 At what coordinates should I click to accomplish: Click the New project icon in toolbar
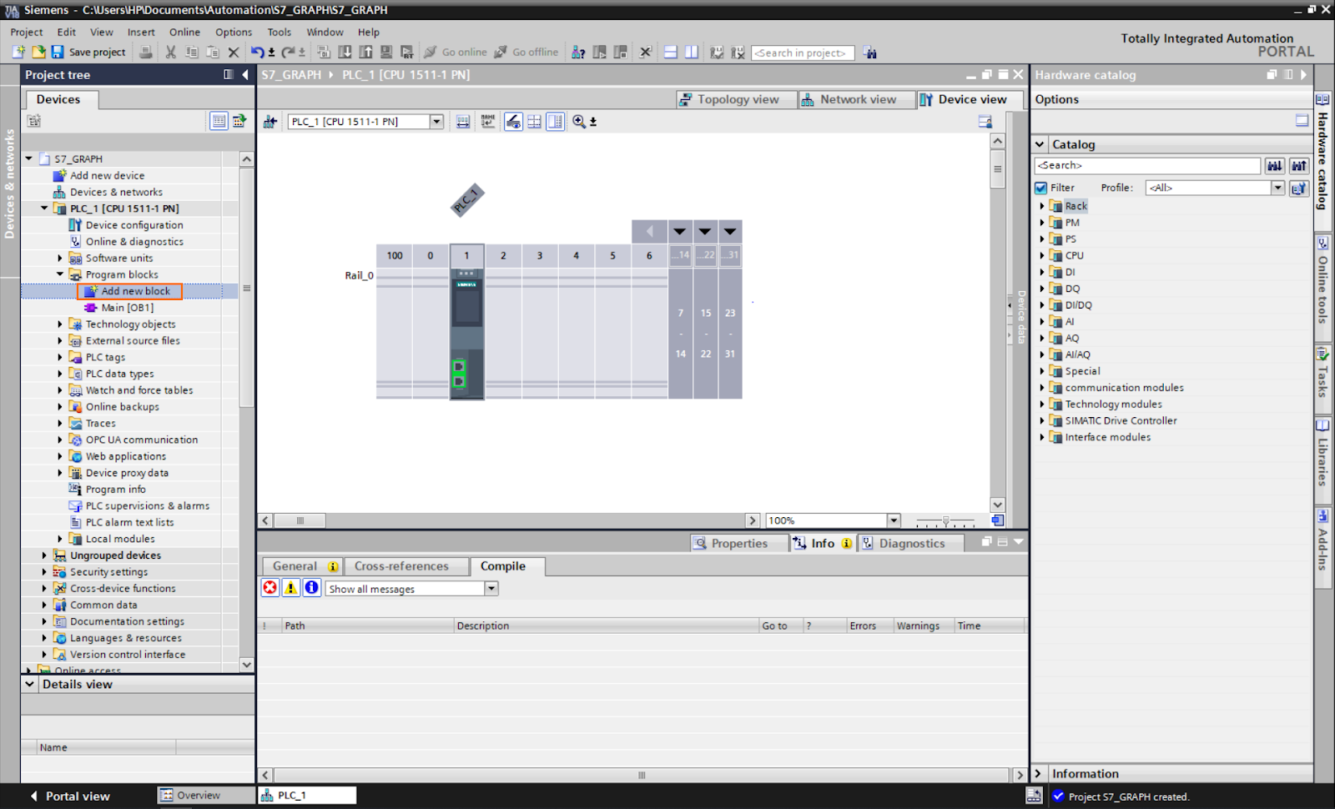(x=18, y=52)
